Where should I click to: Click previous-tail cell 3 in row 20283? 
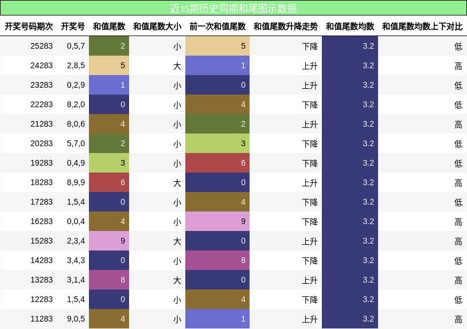click(217, 143)
